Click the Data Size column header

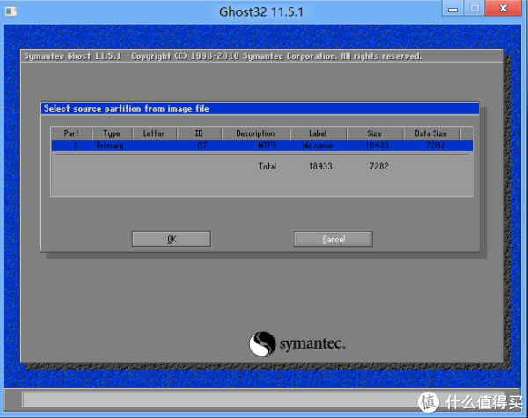pyautogui.click(x=431, y=133)
